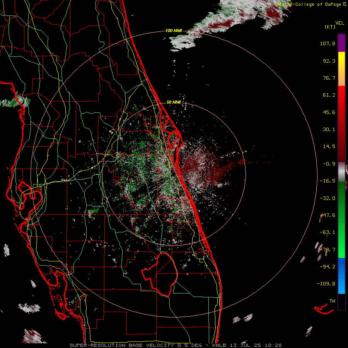Click the 107.8 velocity legend value

click(328, 43)
